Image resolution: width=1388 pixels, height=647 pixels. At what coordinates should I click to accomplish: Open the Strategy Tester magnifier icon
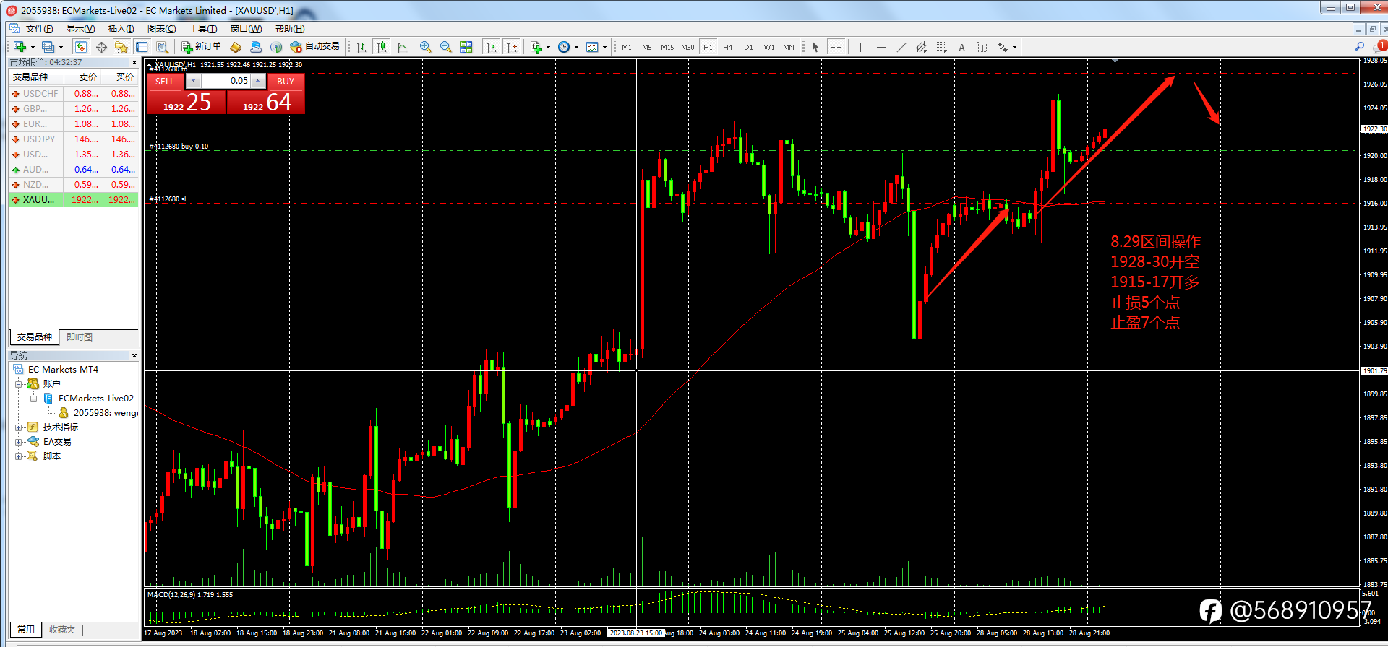pyautogui.click(x=162, y=47)
